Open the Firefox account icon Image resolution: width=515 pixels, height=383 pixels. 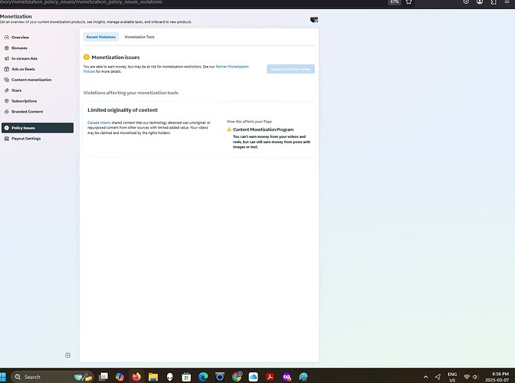(x=480, y=2)
